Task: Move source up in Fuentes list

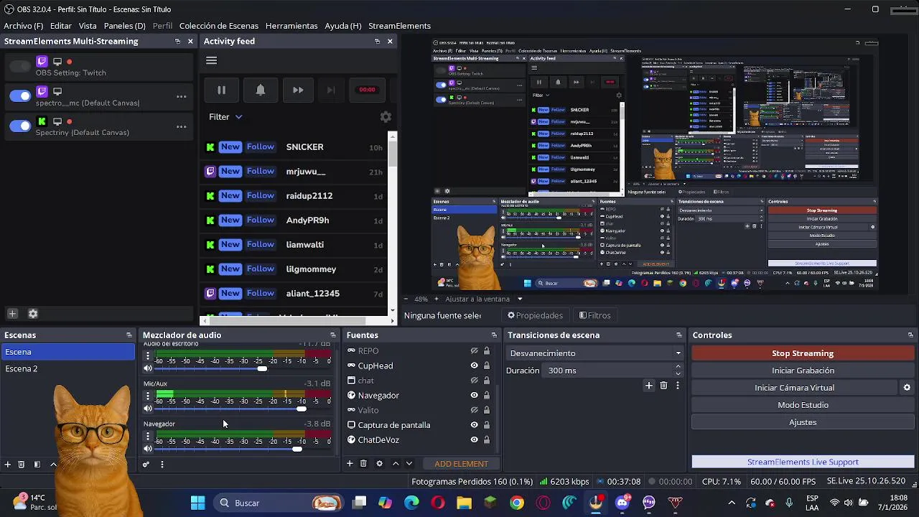Action: [395, 464]
